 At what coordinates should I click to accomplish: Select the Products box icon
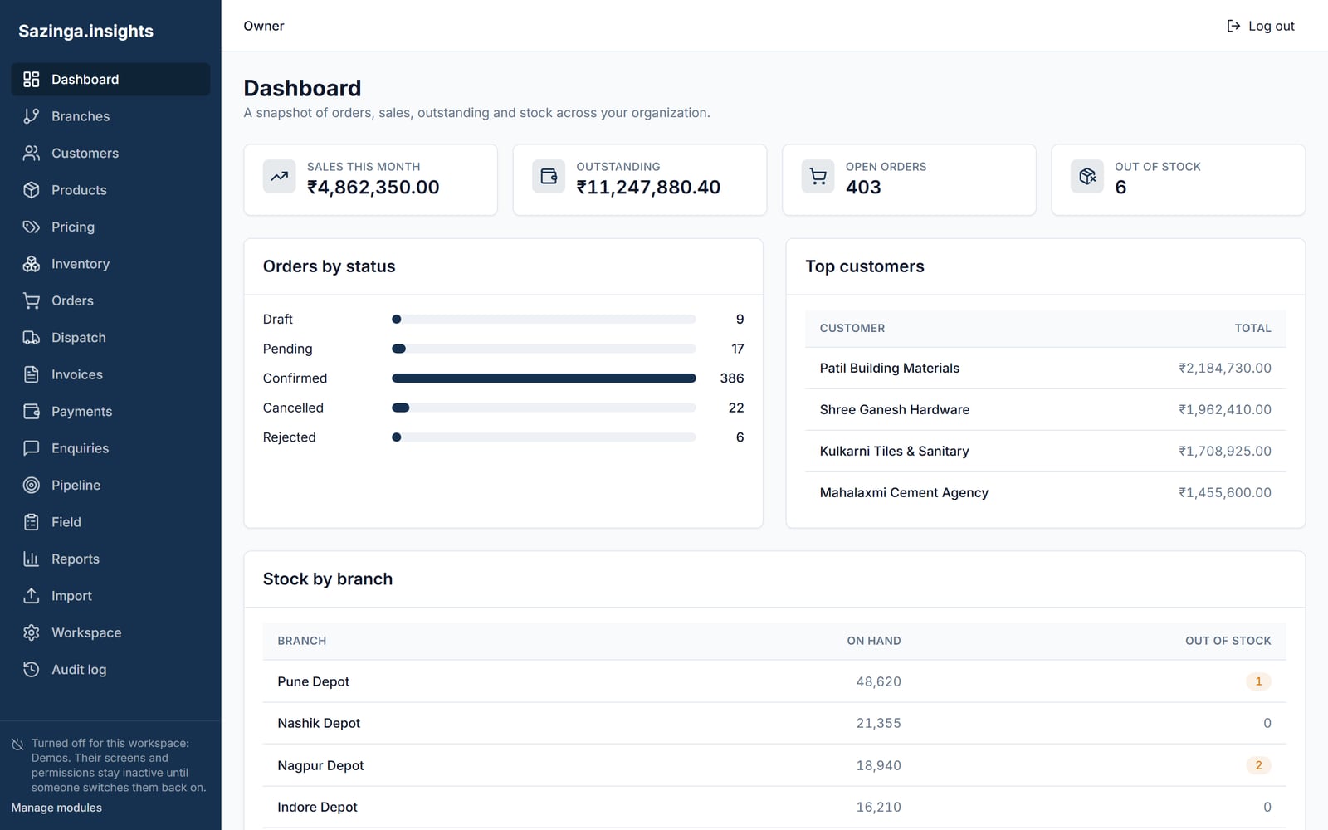[x=31, y=190]
